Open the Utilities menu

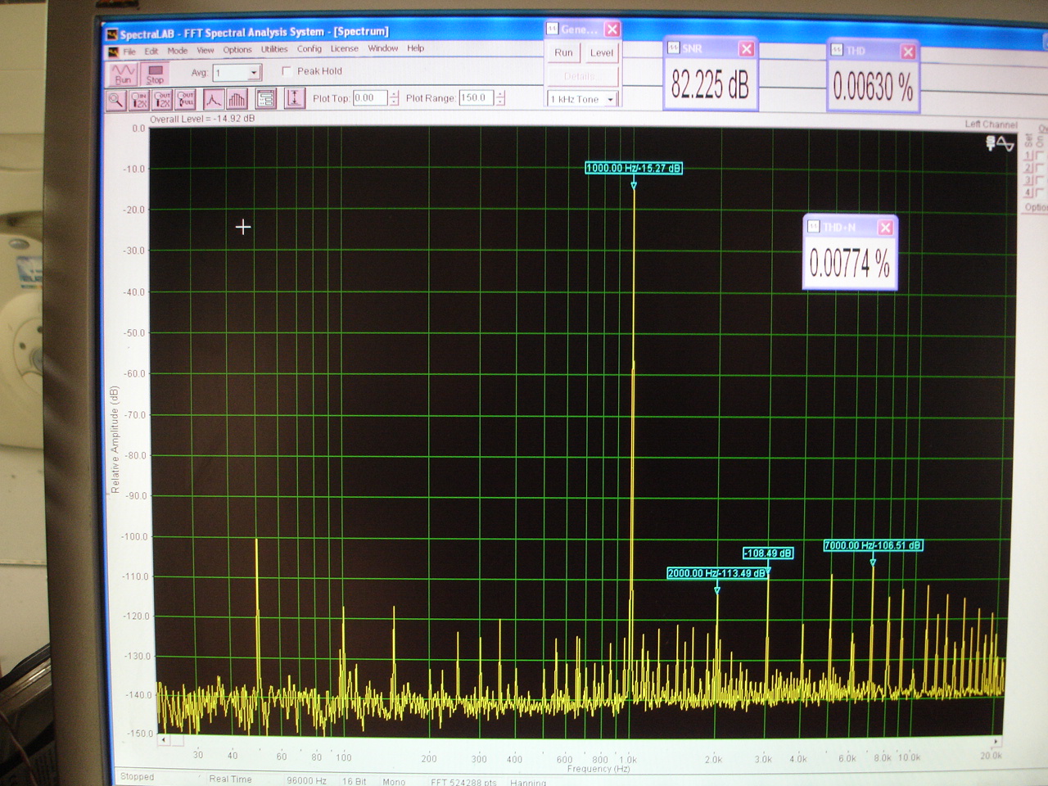click(274, 49)
